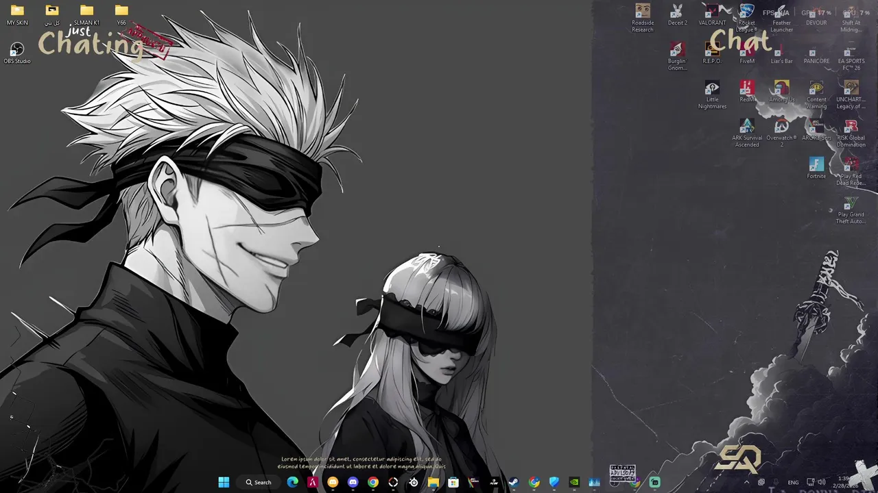The width and height of the screenshot is (878, 493).
Task: Launch the ARK Survival Ascended shortcut
Action: click(747, 133)
